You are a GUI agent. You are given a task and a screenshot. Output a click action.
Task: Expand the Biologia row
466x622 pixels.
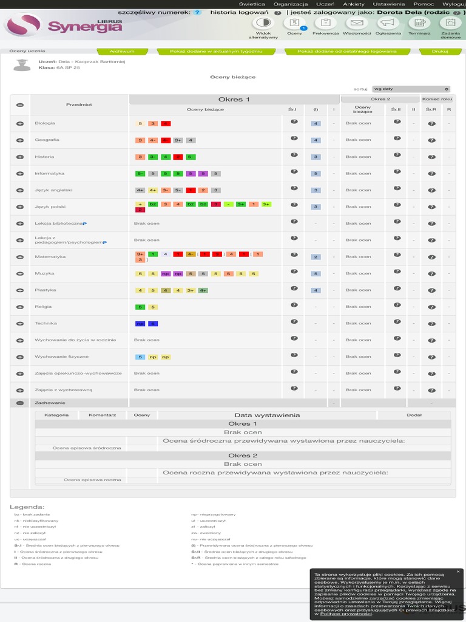[20, 123]
